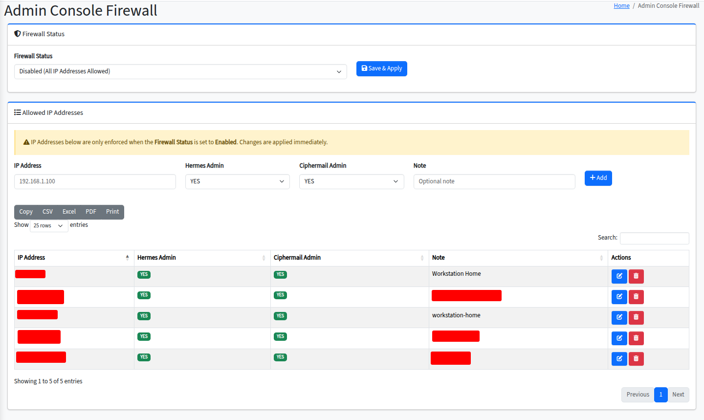704x420 pixels.
Task: Export the table as PDF
Action: 91,212
